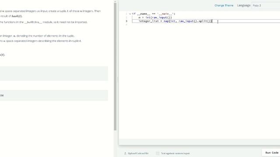This screenshot has height=157, width=280.
Task: Click the upload icon beside Upload Code as File
Action: pyautogui.click(x=125, y=153)
